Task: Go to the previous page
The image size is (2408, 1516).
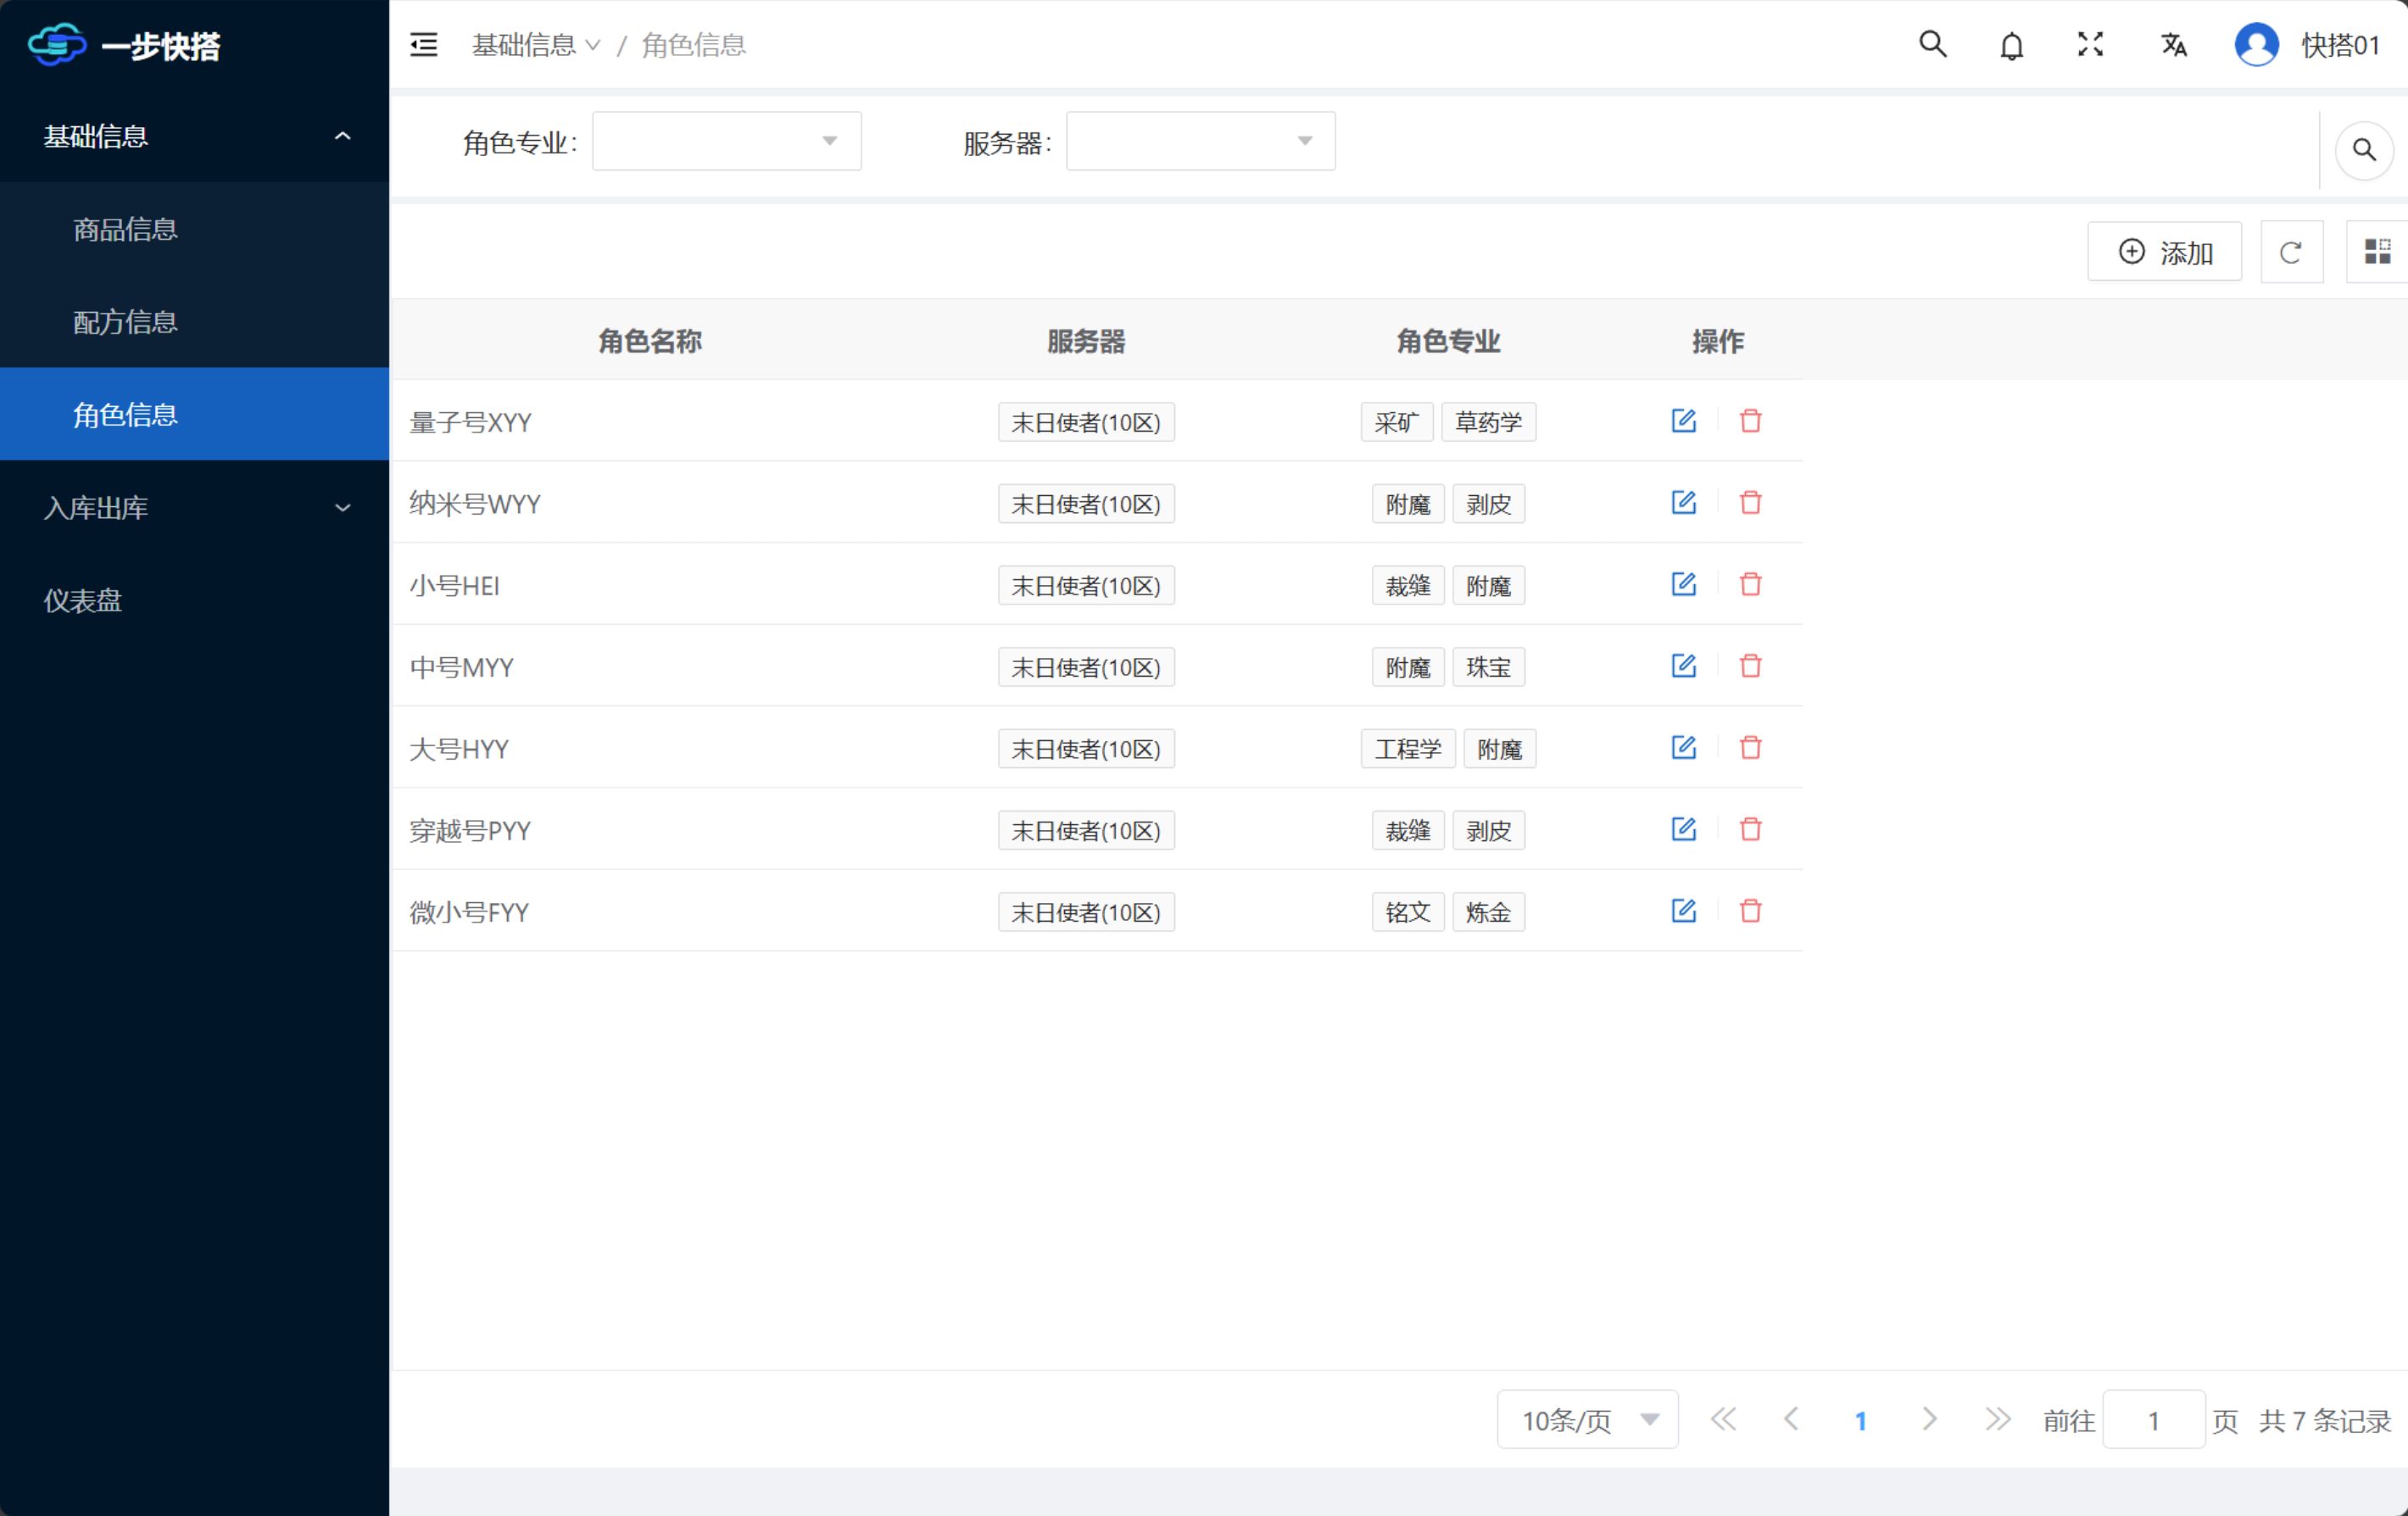Action: tap(1791, 1419)
